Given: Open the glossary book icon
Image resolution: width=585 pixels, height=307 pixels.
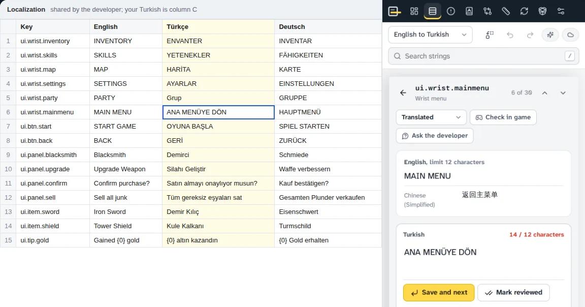Looking at the screenshot, I should pos(469,11).
